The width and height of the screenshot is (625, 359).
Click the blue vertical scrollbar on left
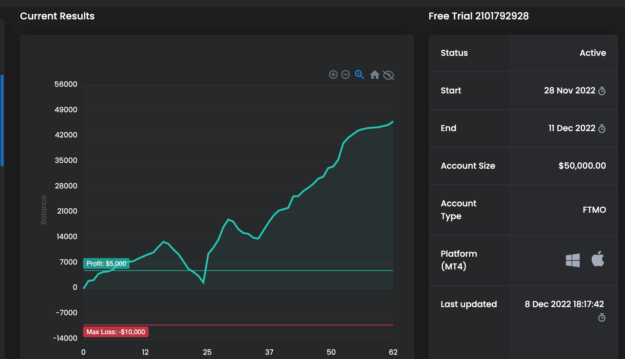point(2,120)
